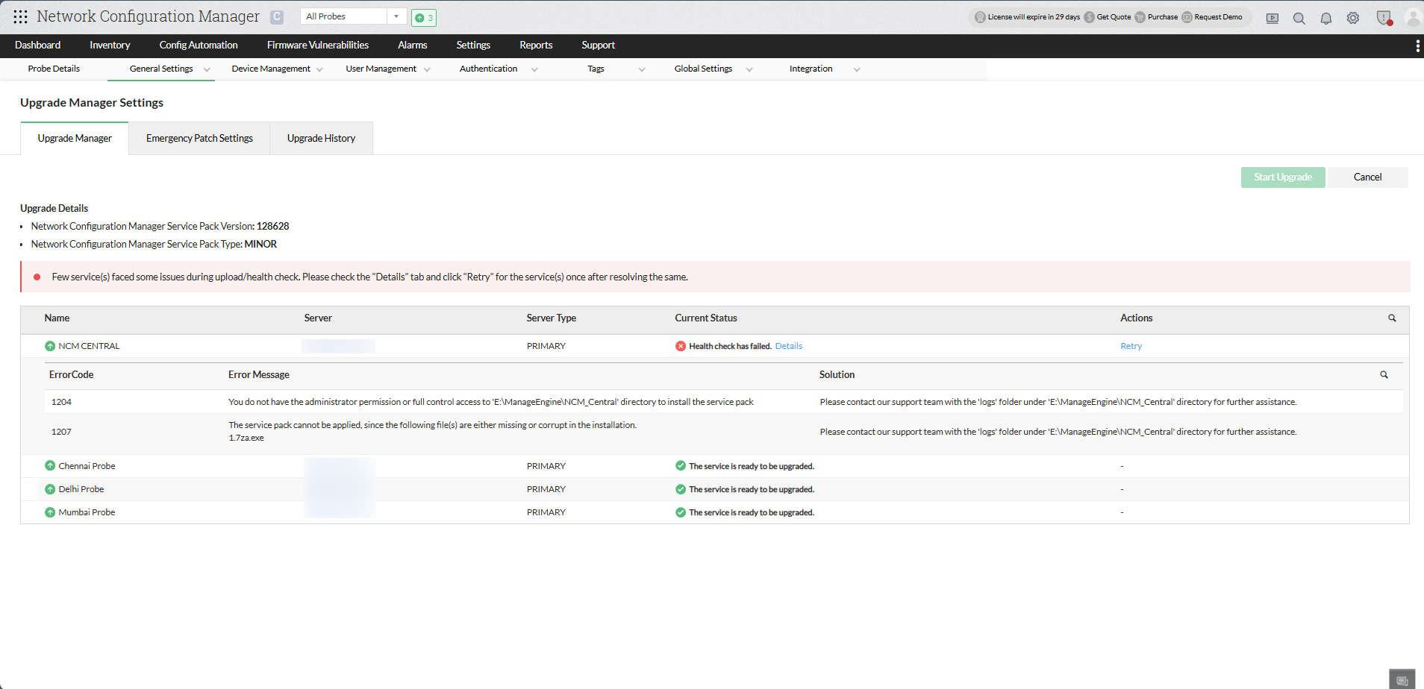Click the Chennai Probe ready status check icon
The image size is (1424, 689).
click(x=681, y=466)
